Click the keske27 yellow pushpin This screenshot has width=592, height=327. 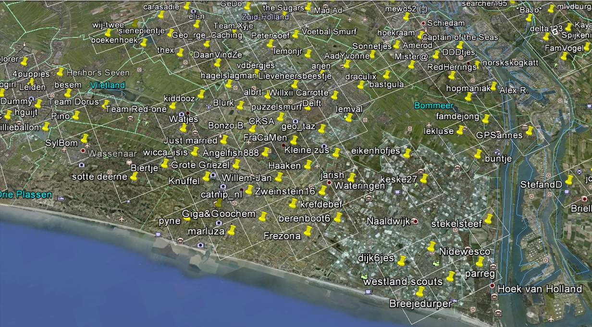click(x=424, y=179)
